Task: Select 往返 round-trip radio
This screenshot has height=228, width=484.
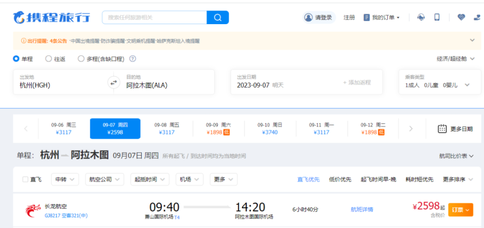Action: pos(48,58)
